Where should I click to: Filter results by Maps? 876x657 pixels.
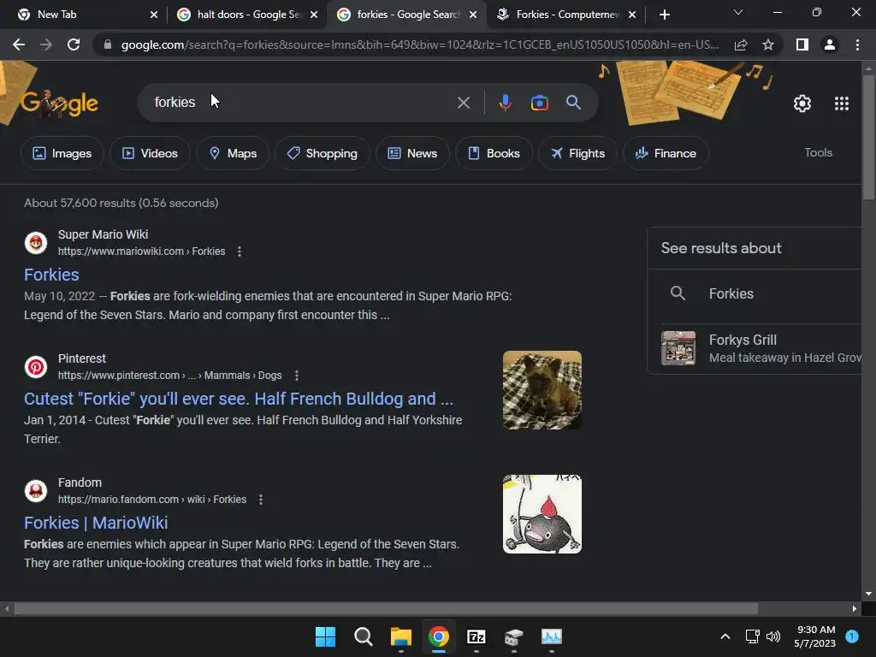[233, 153]
